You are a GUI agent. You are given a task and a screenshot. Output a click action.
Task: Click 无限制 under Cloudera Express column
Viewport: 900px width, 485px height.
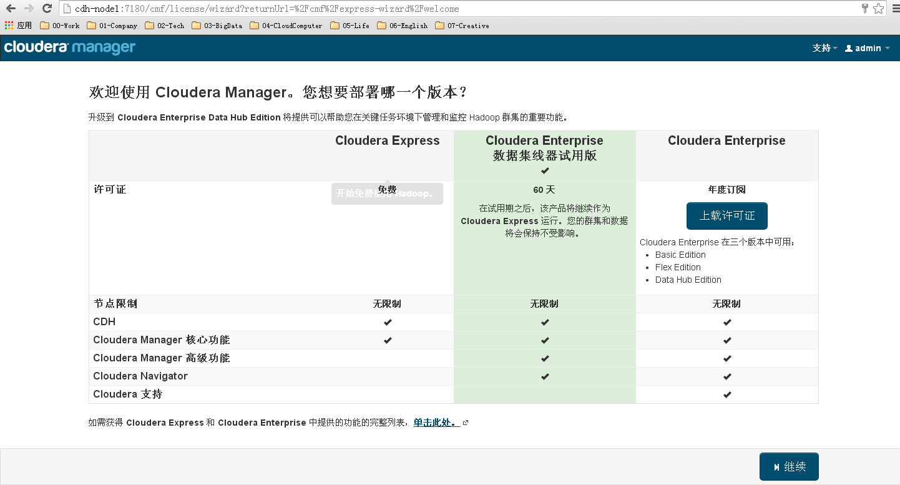coord(387,304)
